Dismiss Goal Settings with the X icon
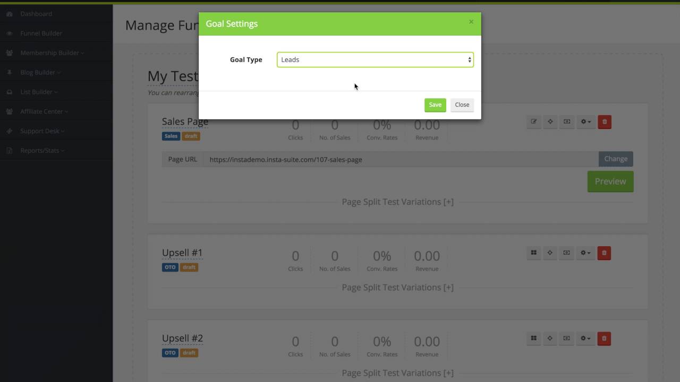 471,22
